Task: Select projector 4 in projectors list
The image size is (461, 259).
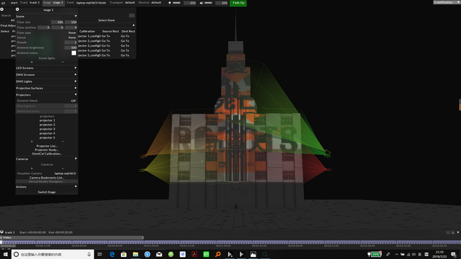Action: tap(47, 133)
